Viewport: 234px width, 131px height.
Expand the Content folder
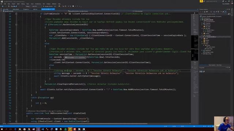202,33
